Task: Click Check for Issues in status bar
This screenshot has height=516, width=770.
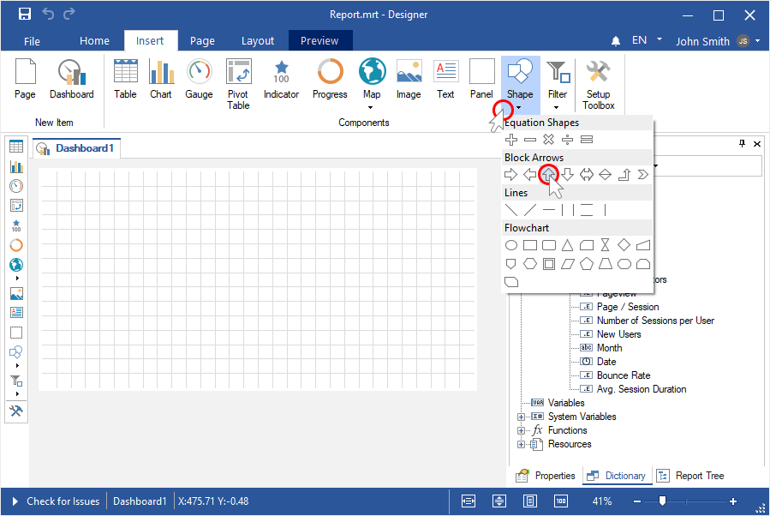Action: coord(63,501)
